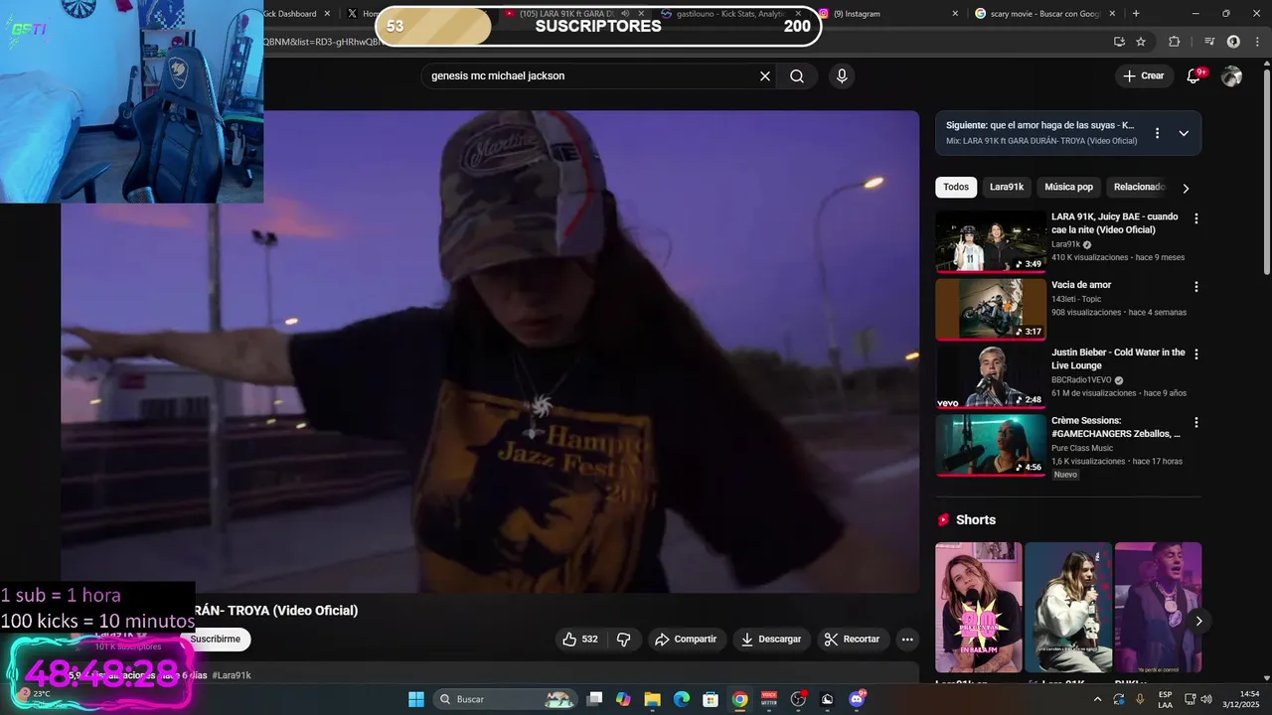Image resolution: width=1272 pixels, height=715 pixels.
Task: Clear the YouTube search box text
Action: coord(765,76)
